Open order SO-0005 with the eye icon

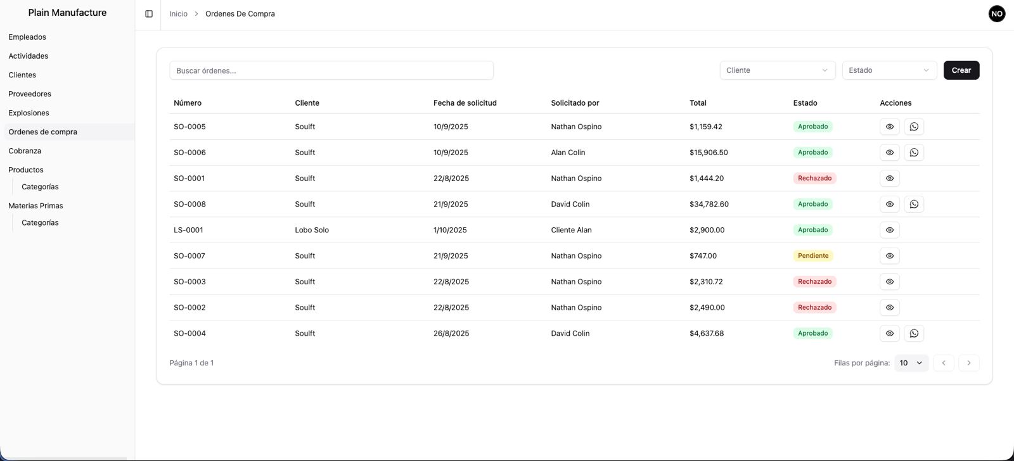tap(889, 126)
